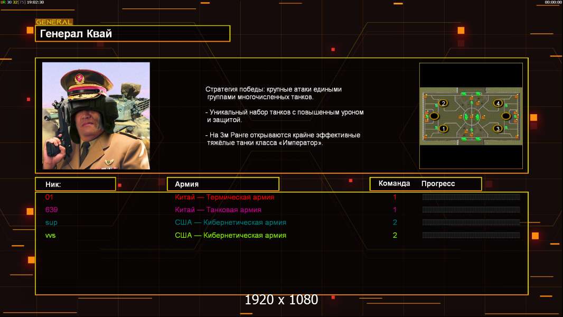Click loading progress bar of player sup
Viewport: 563px width, 317px height.
(x=471, y=222)
